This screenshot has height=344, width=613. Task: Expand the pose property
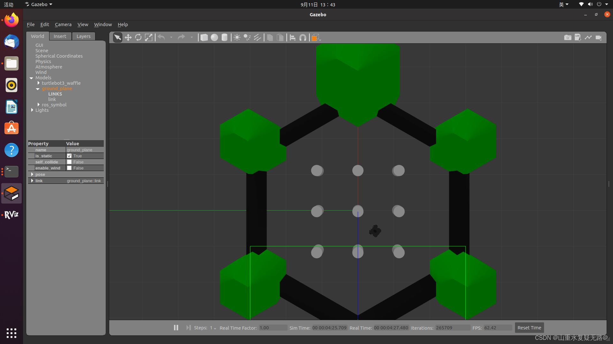pos(32,174)
